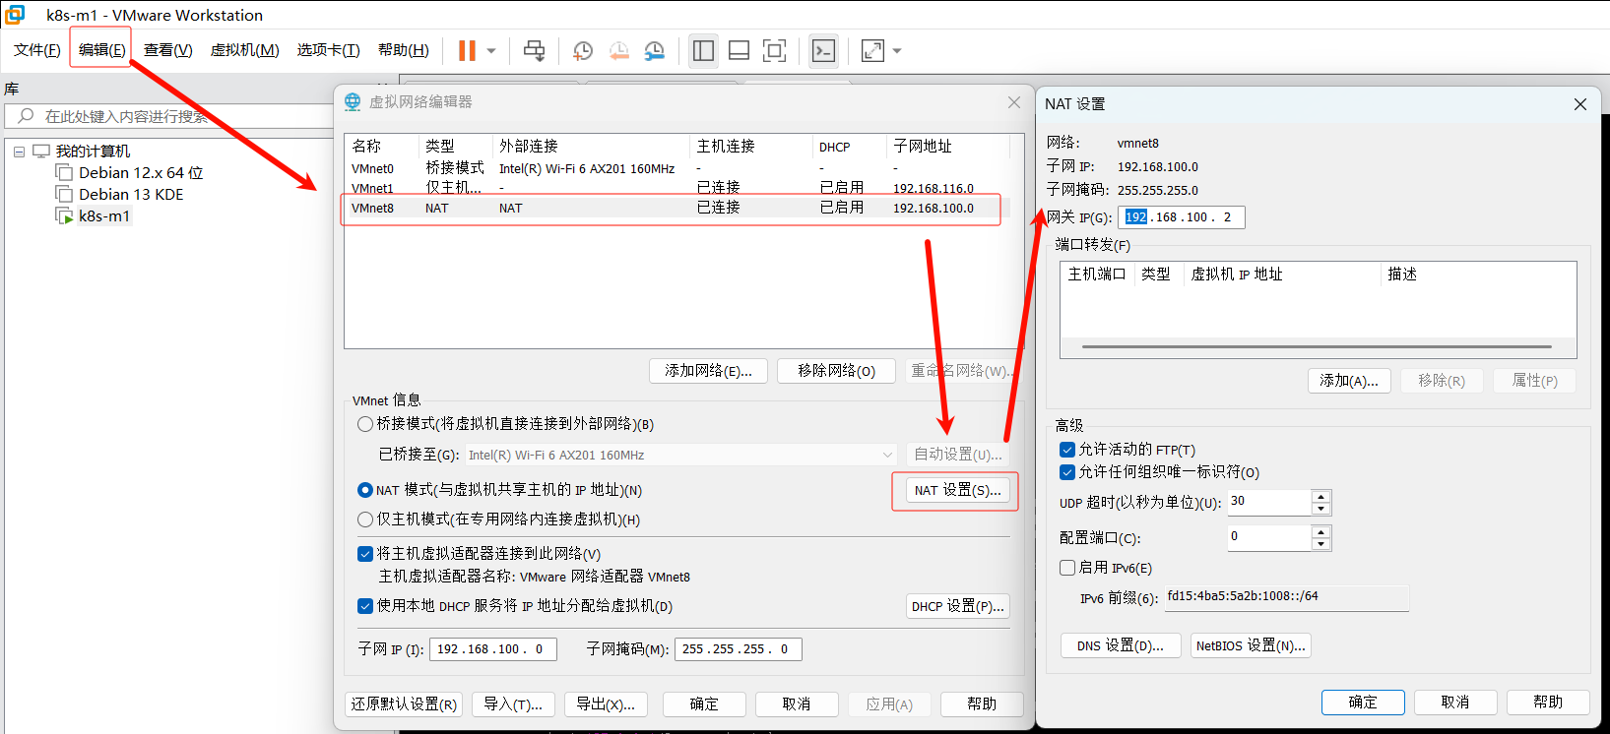This screenshot has width=1610, height=734.
Task: Toggle the library sidebar view icon
Action: (x=703, y=50)
